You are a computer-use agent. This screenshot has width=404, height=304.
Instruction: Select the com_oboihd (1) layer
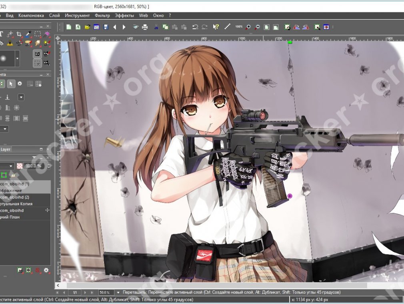[25, 187]
